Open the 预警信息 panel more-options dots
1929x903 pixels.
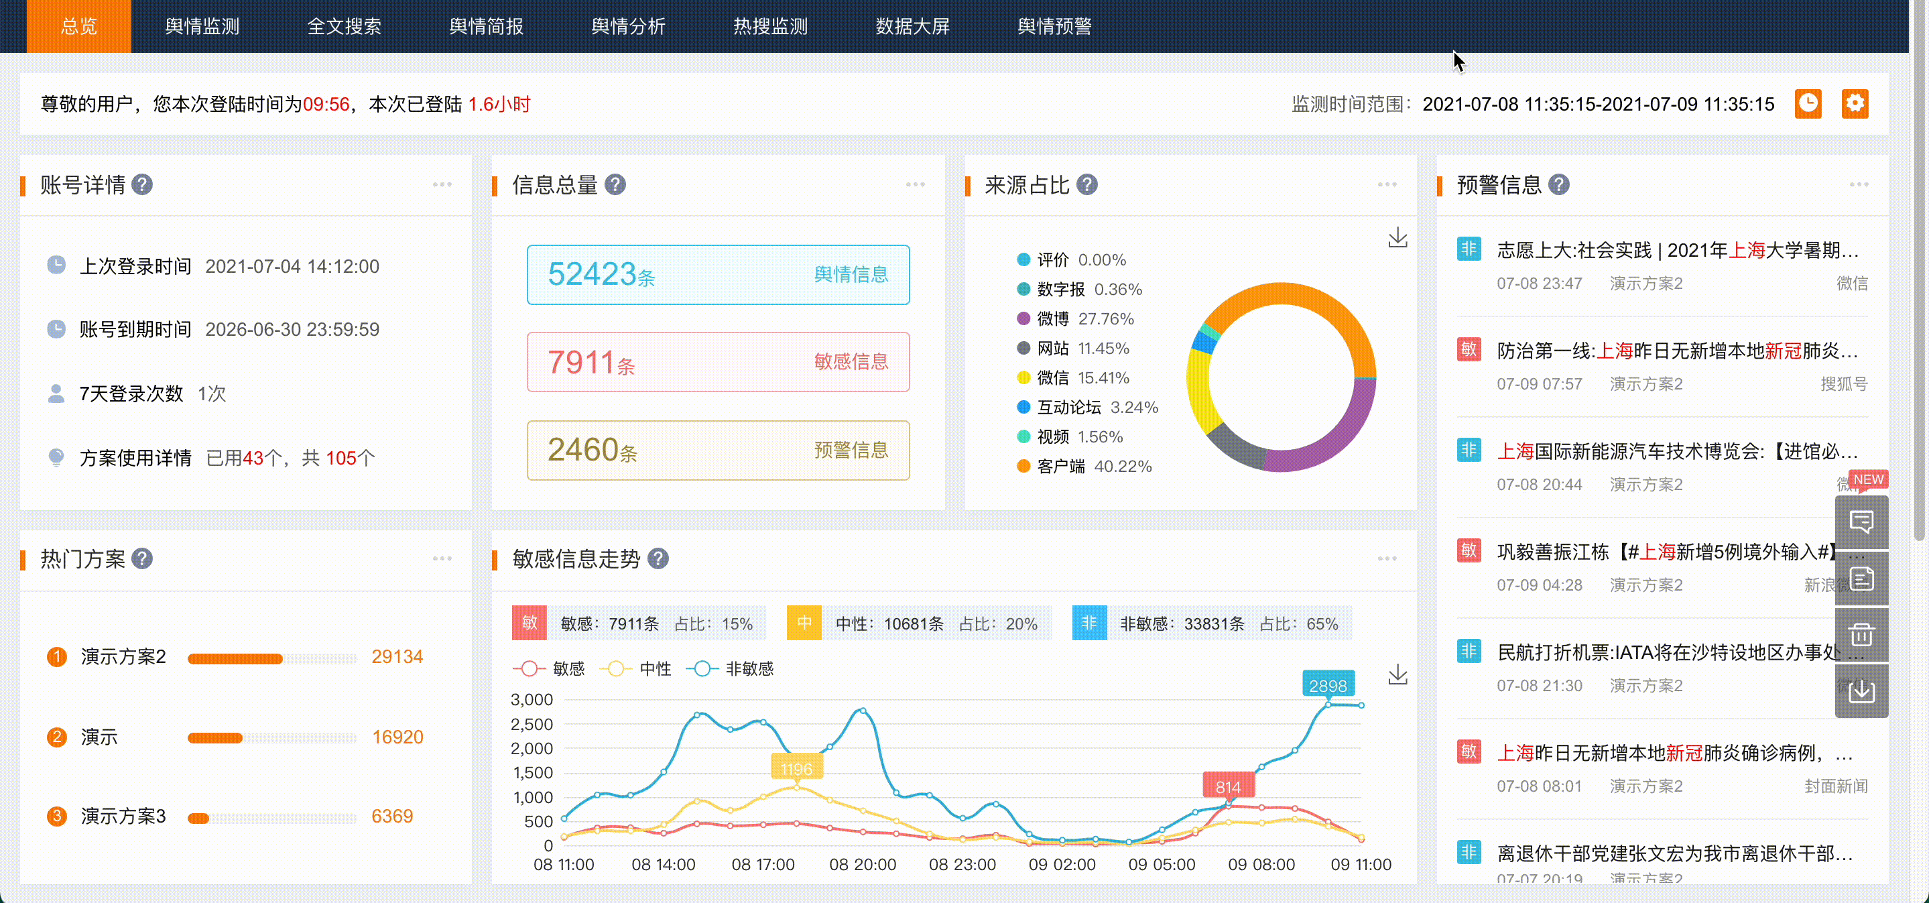coord(1859,185)
